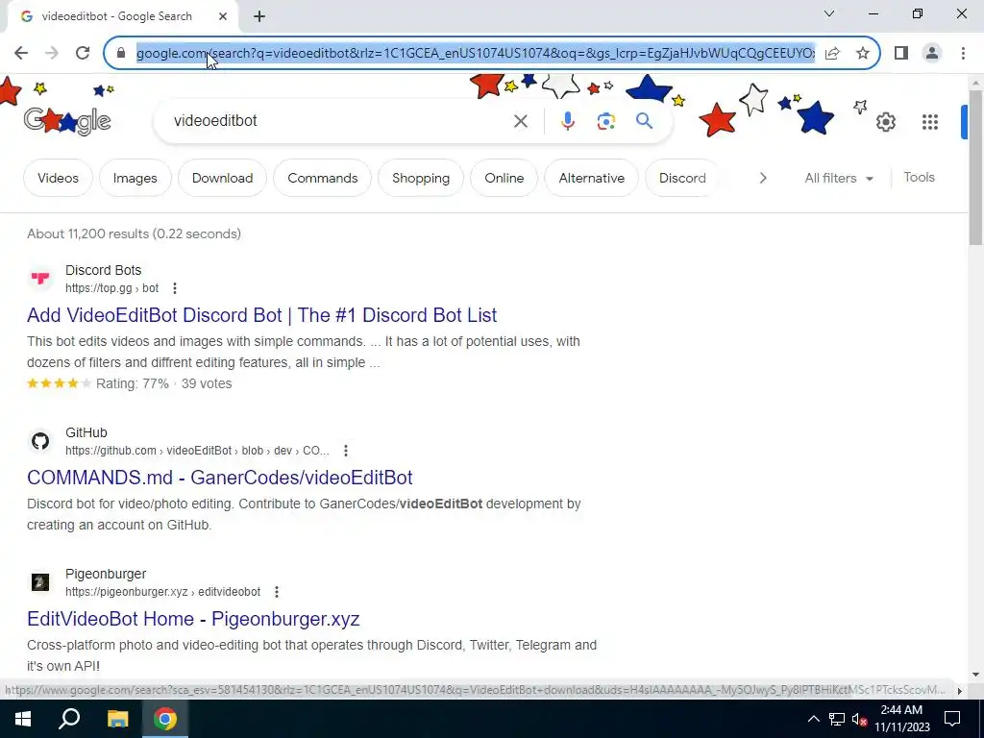The image size is (984, 738).
Task: Open a new tab with the plus button
Action: click(259, 17)
